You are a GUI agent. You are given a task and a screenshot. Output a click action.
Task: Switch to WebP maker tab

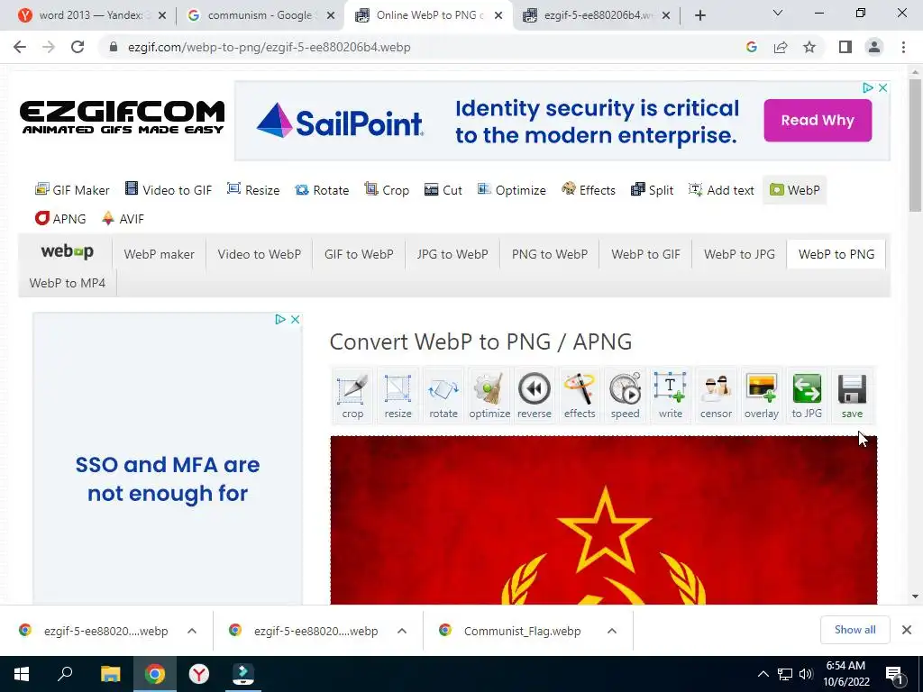pyautogui.click(x=159, y=254)
